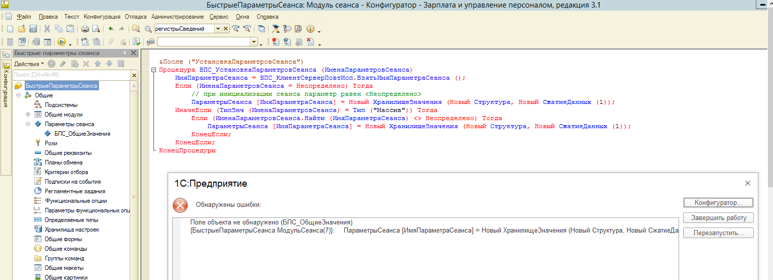Open the Справка menu
The image size is (773, 280).
pyautogui.click(x=267, y=17)
